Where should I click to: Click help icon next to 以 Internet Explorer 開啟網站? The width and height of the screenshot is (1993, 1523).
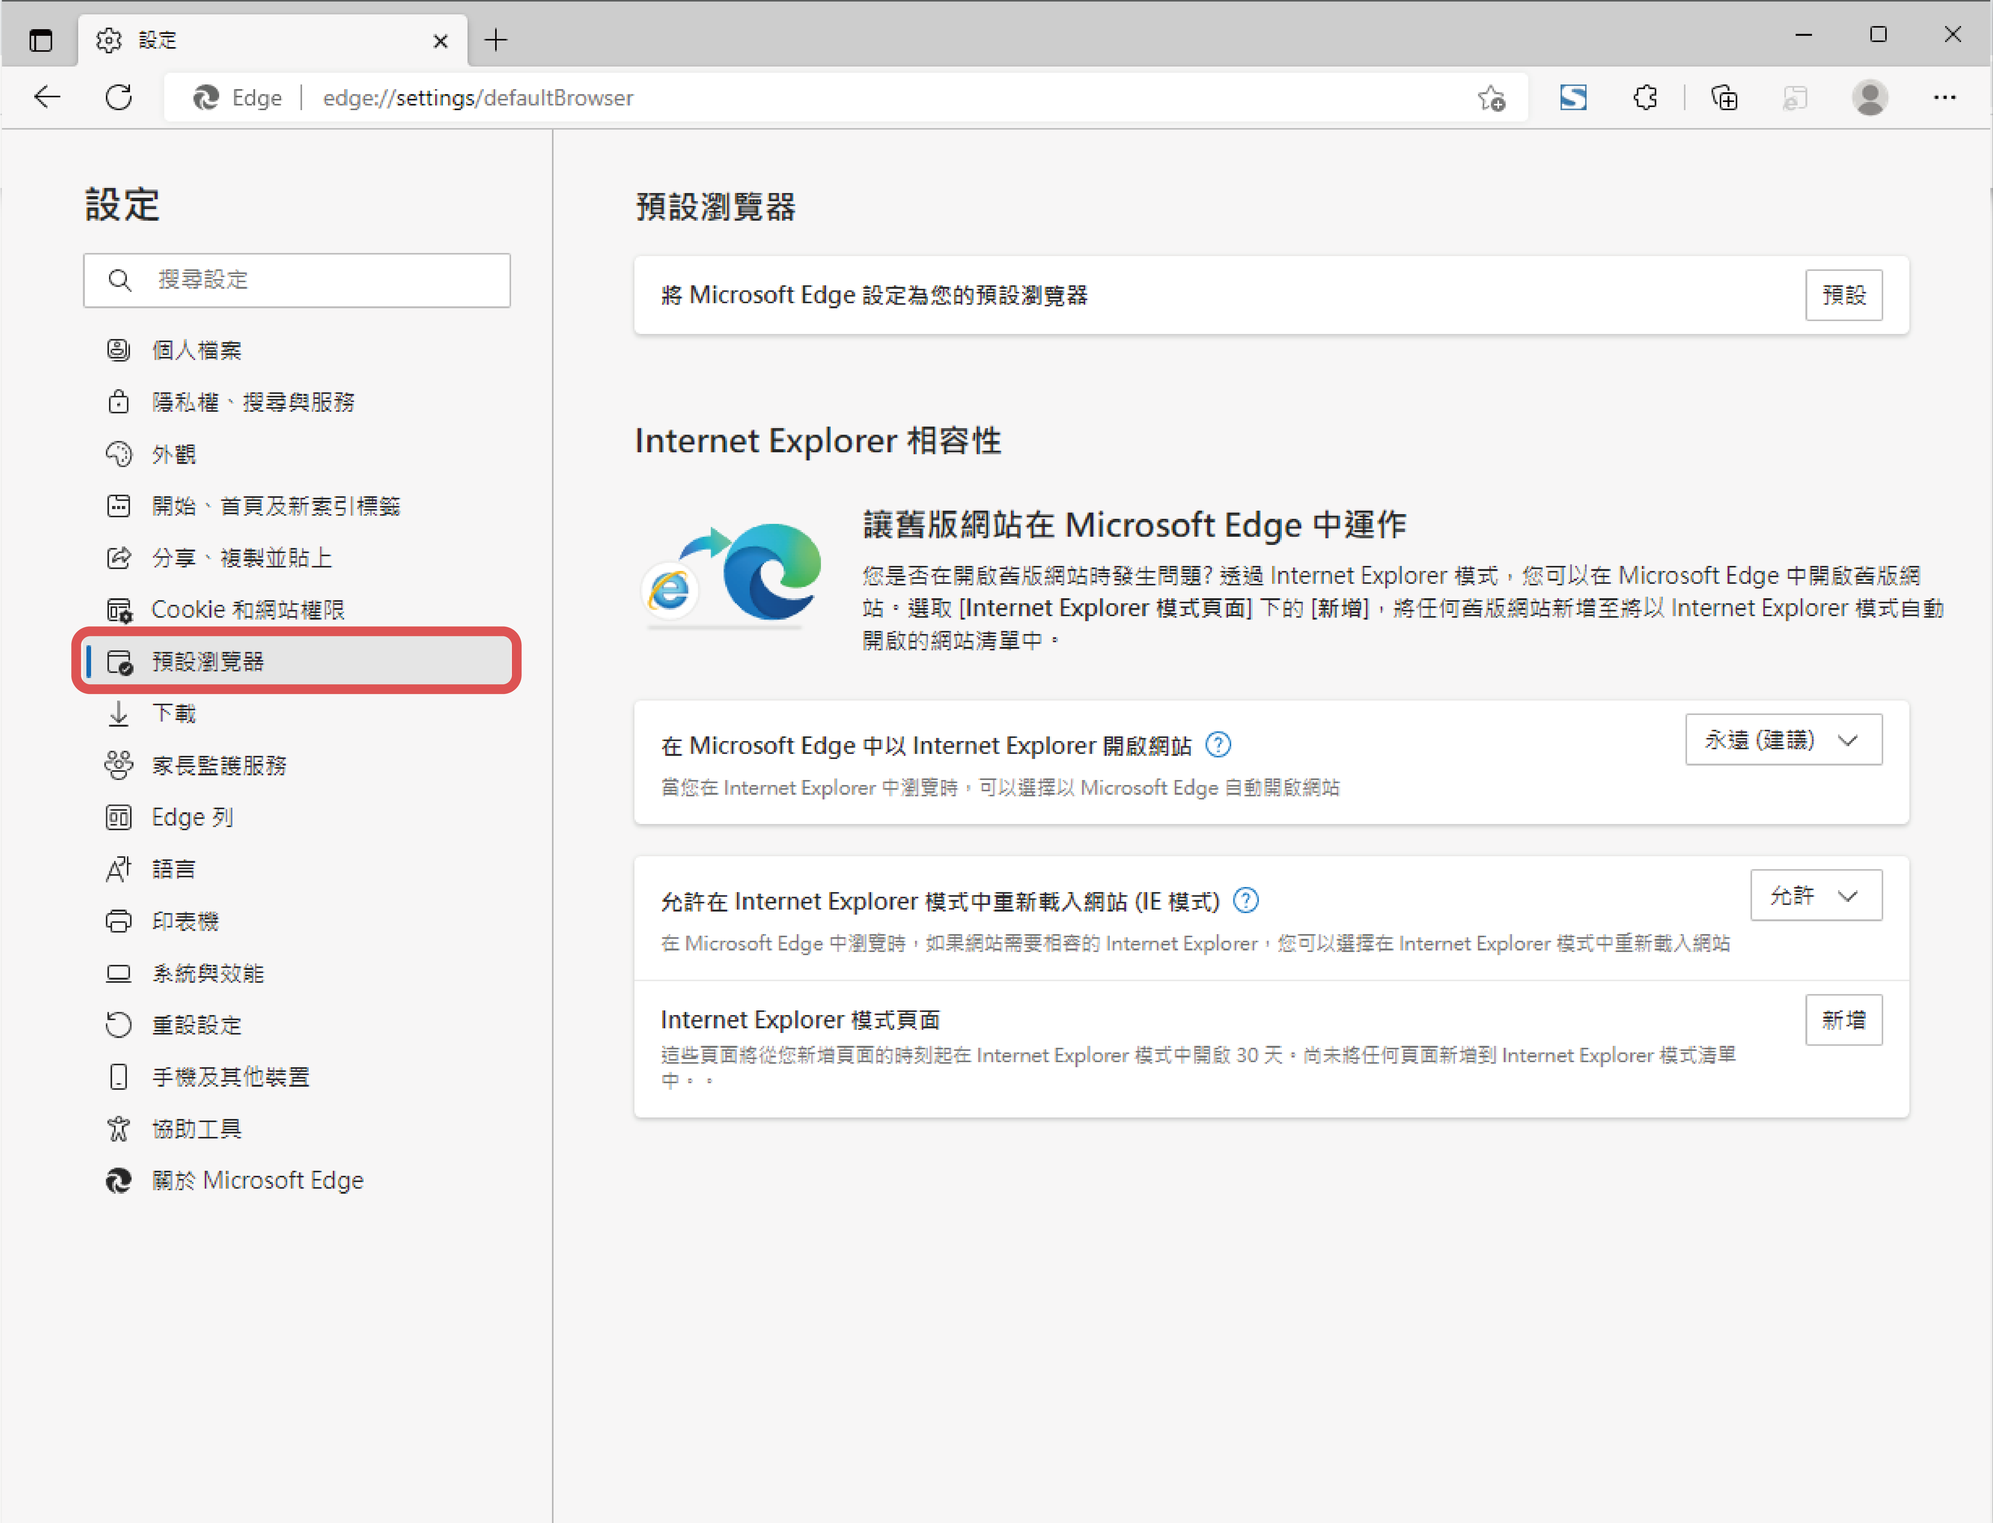1218,744
